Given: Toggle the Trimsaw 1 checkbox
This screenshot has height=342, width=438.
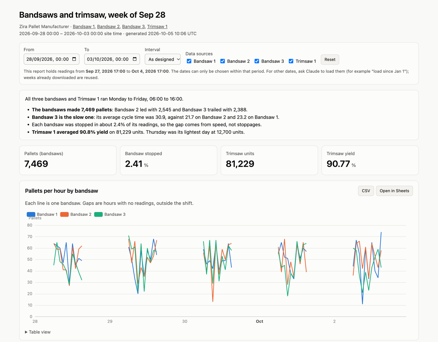Looking at the screenshot, I should tap(291, 61).
